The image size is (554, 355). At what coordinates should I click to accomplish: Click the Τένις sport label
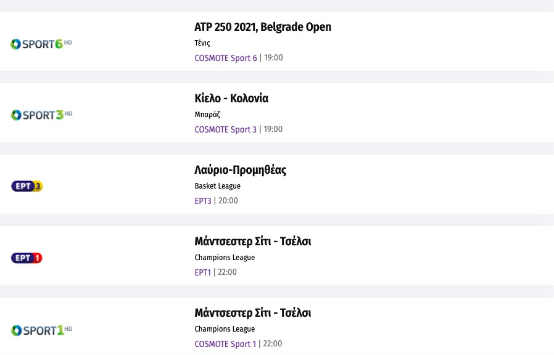click(202, 43)
